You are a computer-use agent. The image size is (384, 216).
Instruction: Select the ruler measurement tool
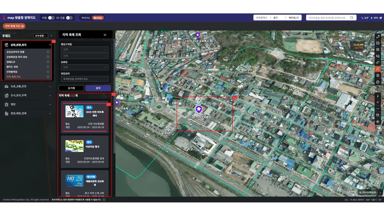[378, 62]
